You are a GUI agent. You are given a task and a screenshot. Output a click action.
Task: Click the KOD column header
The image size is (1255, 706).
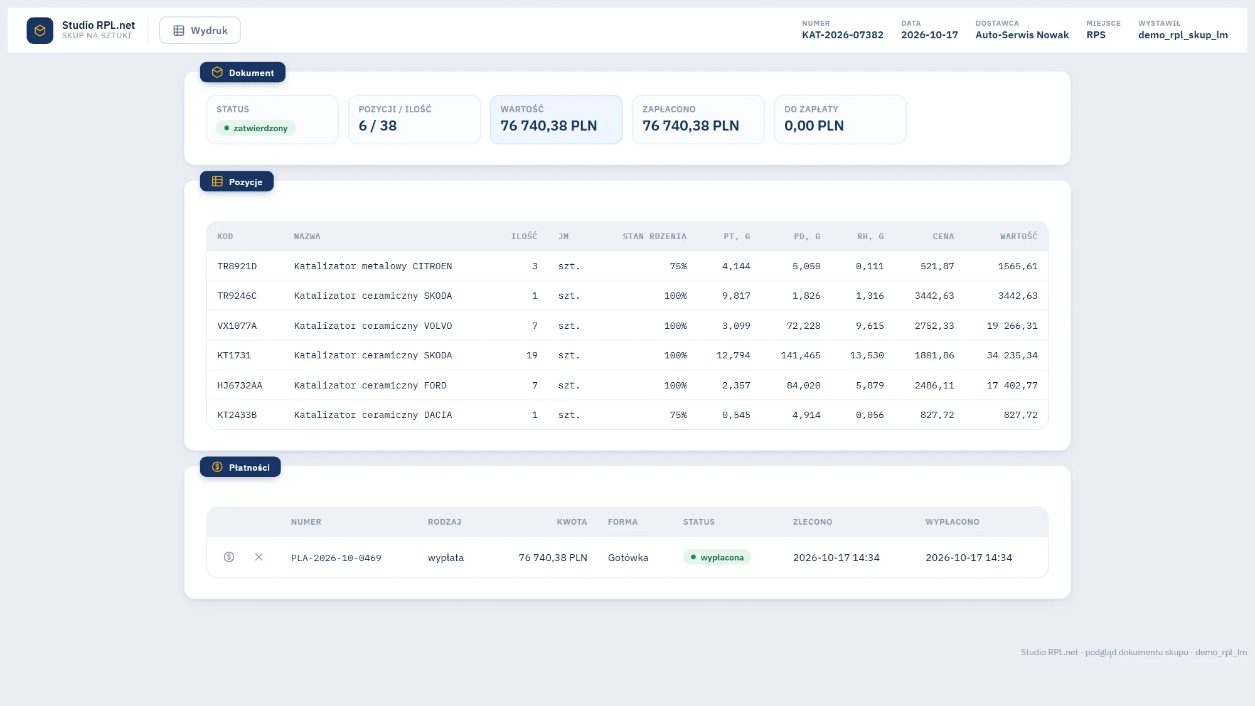pos(225,237)
